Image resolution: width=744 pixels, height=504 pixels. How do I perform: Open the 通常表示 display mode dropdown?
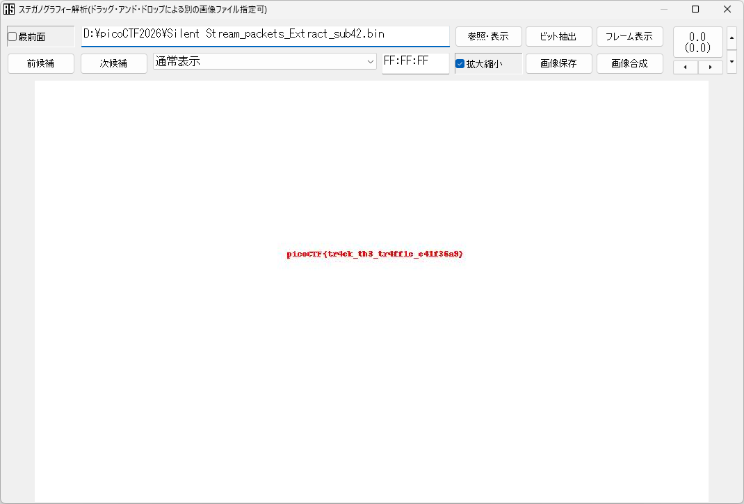click(264, 62)
